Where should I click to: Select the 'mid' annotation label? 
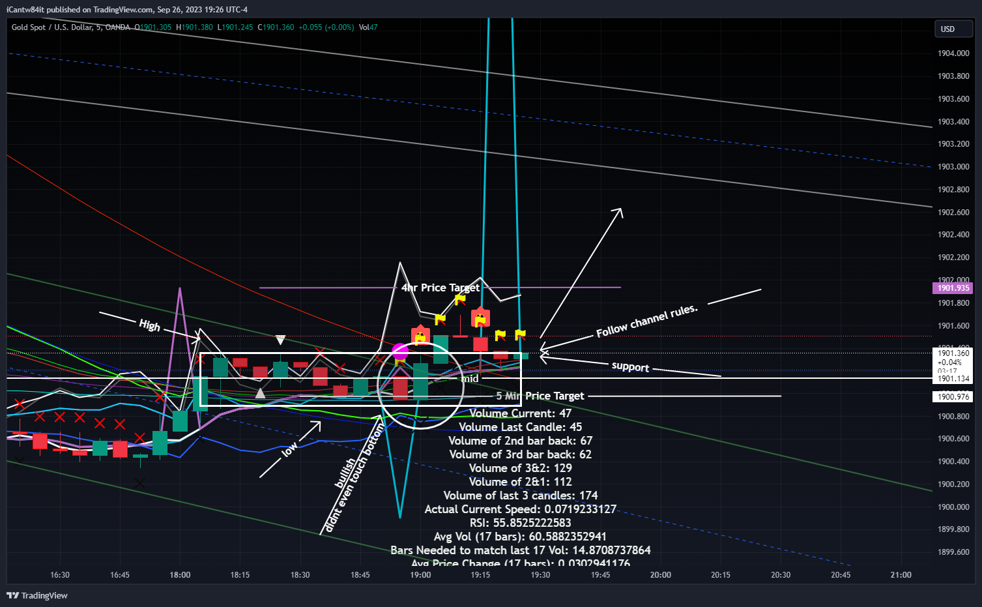(470, 378)
